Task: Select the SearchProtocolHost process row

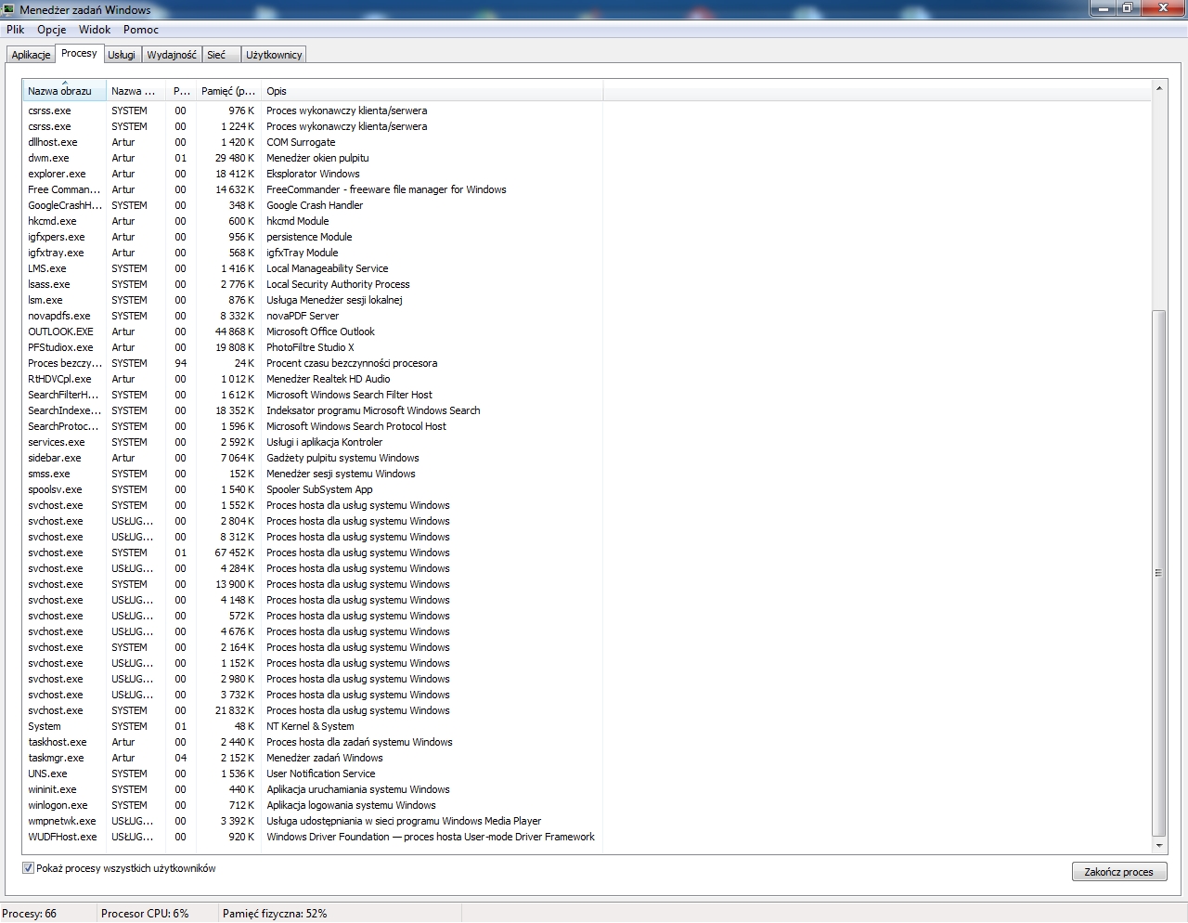Action: pyautogui.click(x=313, y=426)
